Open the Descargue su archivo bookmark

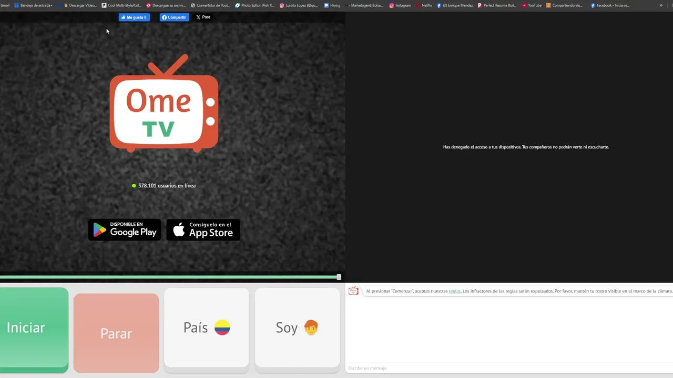click(166, 5)
